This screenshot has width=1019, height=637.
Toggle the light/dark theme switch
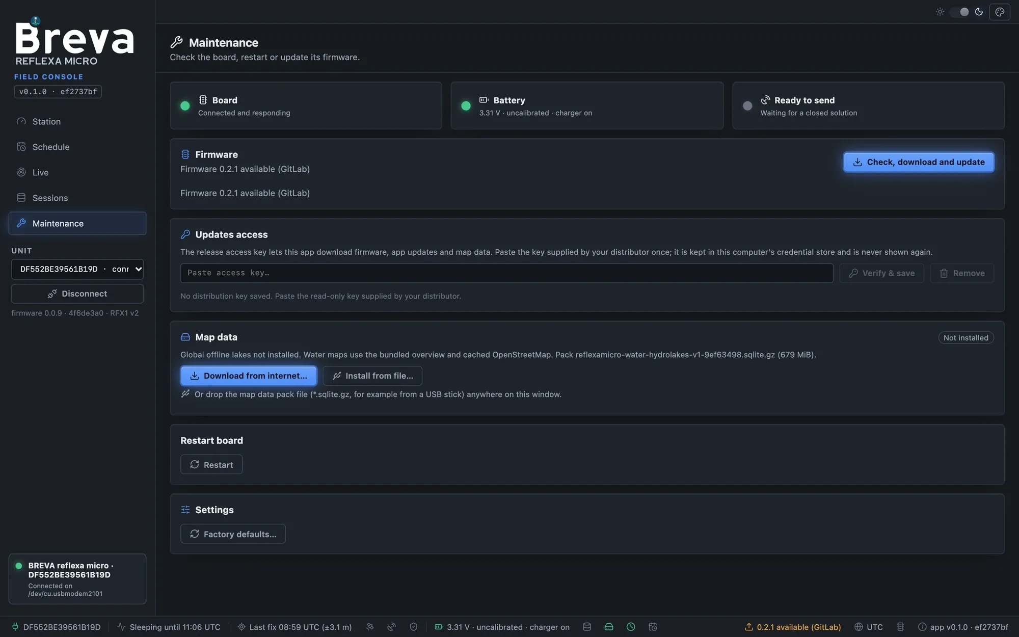click(959, 12)
